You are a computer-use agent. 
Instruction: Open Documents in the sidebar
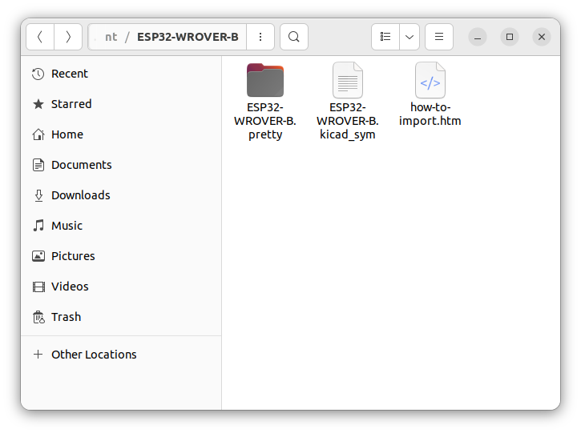(x=121, y=165)
